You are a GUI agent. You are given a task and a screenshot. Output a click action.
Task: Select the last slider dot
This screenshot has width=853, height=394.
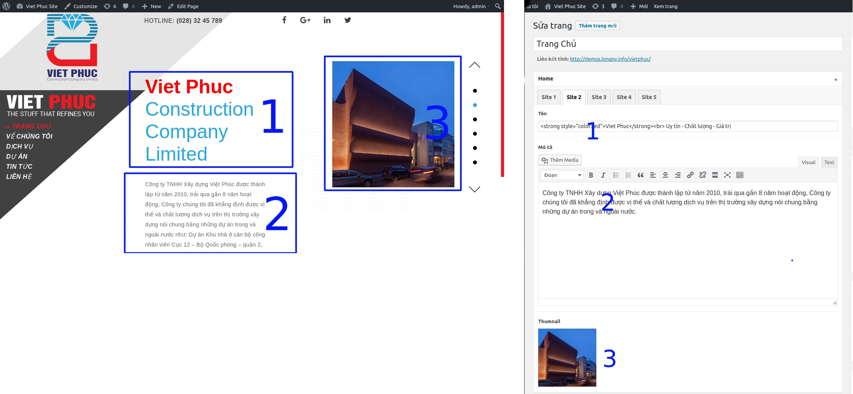pyautogui.click(x=475, y=163)
